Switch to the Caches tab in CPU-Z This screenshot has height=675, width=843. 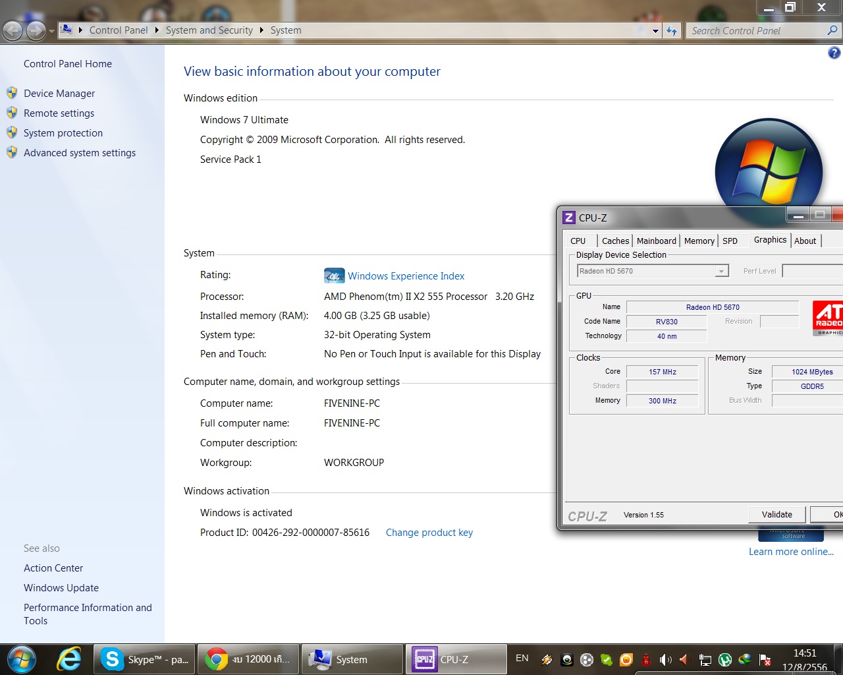point(615,241)
